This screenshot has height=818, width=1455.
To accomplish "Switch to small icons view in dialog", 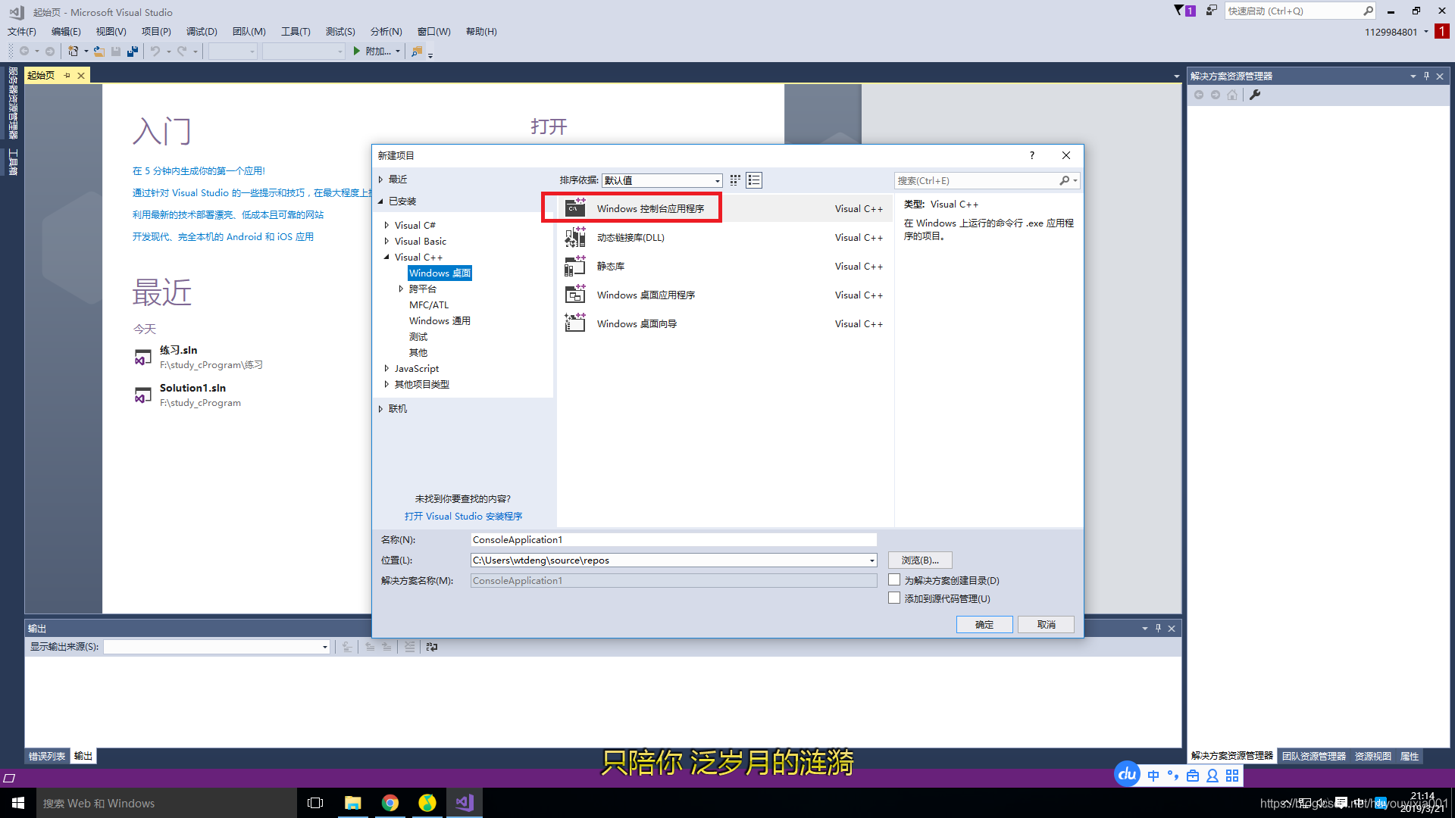I will (x=735, y=180).
